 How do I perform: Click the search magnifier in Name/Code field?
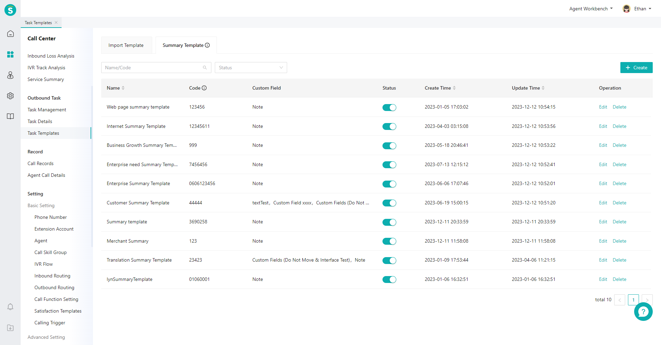point(205,68)
